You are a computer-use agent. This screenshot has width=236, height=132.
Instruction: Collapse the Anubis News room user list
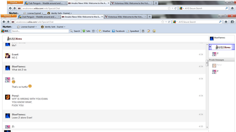tap(210, 47)
